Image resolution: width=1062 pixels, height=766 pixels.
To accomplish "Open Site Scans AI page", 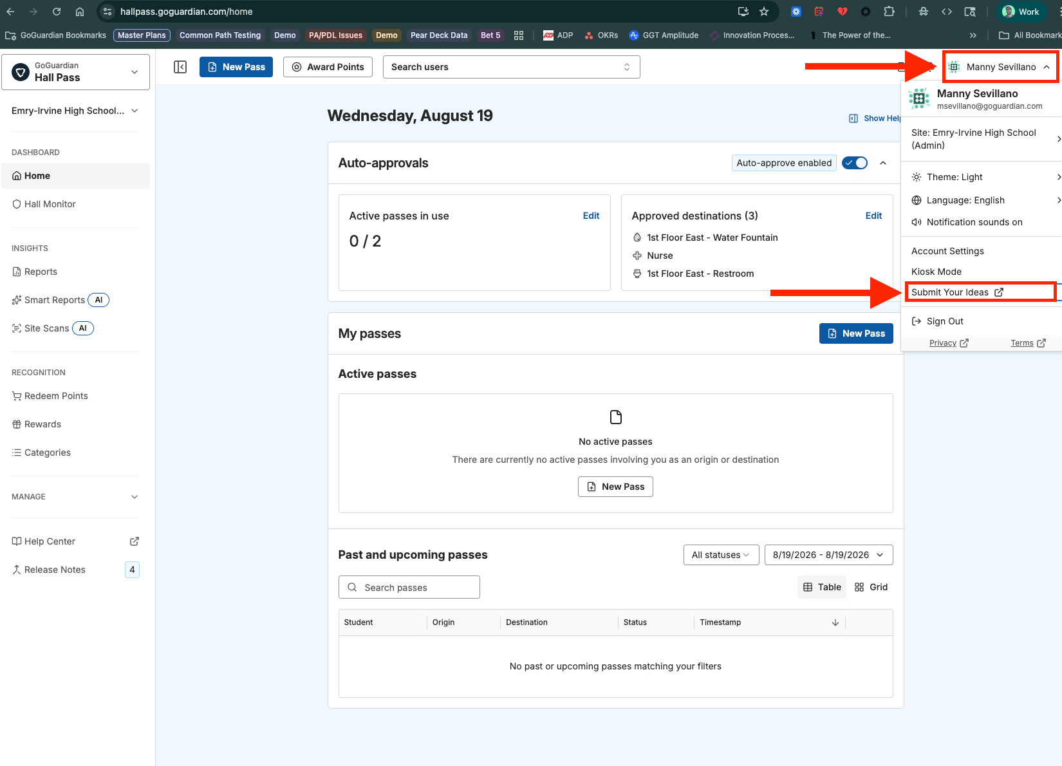I will point(76,328).
